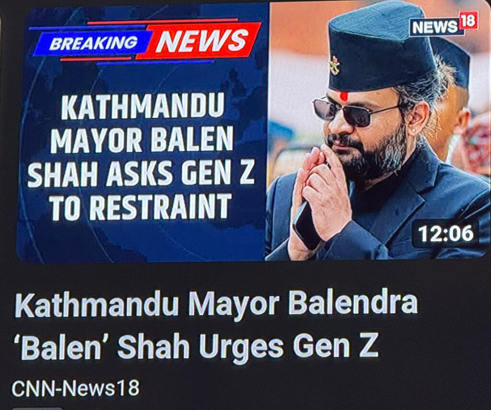Click the red 18 box in logo
The width and height of the screenshot is (491, 410).
(x=468, y=21)
